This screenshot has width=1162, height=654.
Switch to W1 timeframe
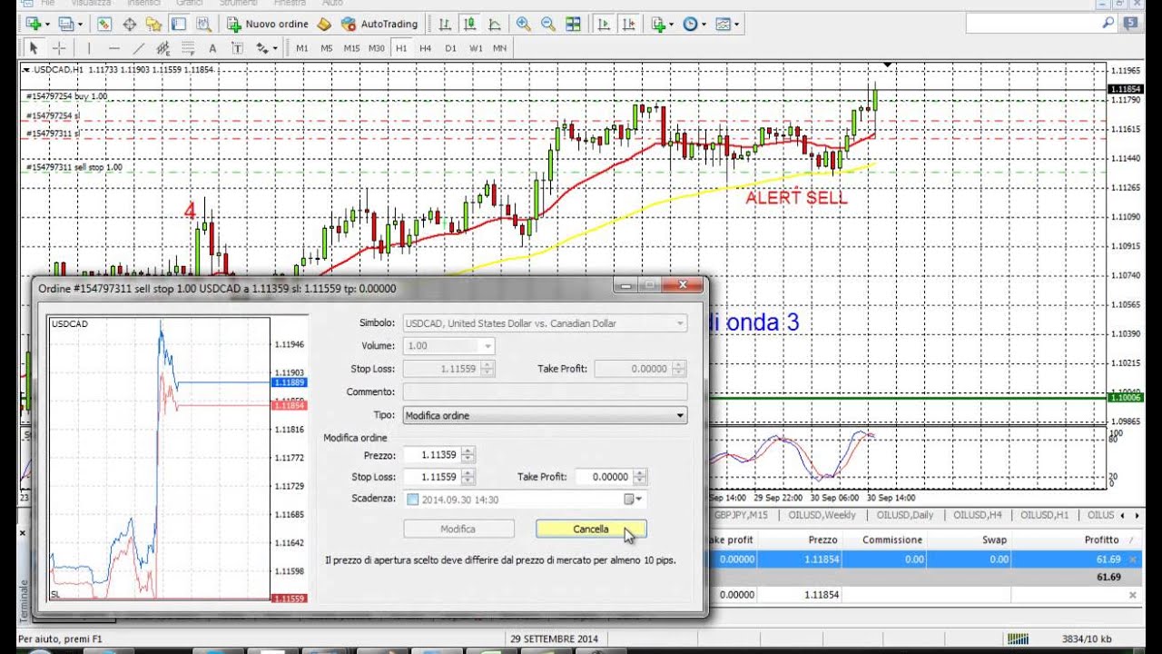(x=476, y=48)
